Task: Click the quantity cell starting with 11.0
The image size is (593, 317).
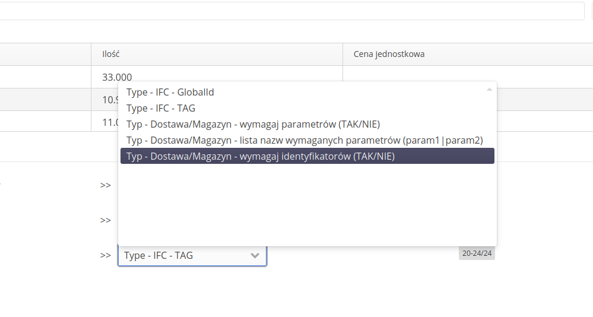Action: [x=107, y=121]
